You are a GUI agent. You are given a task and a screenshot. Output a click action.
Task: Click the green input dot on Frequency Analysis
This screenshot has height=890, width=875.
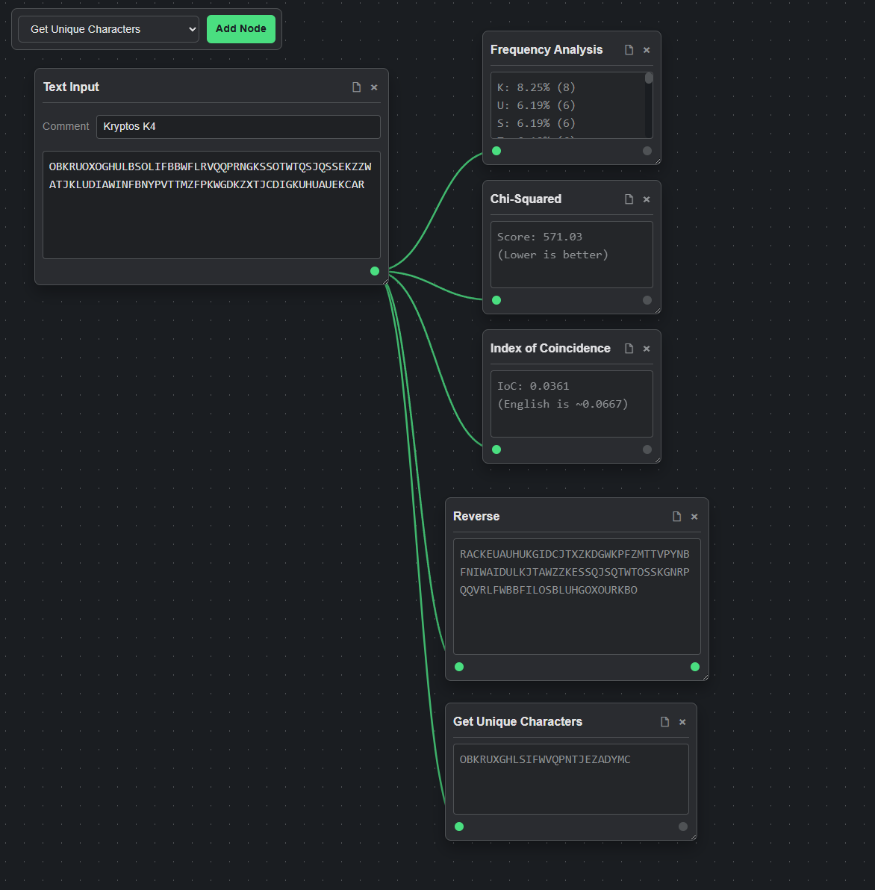point(496,151)
